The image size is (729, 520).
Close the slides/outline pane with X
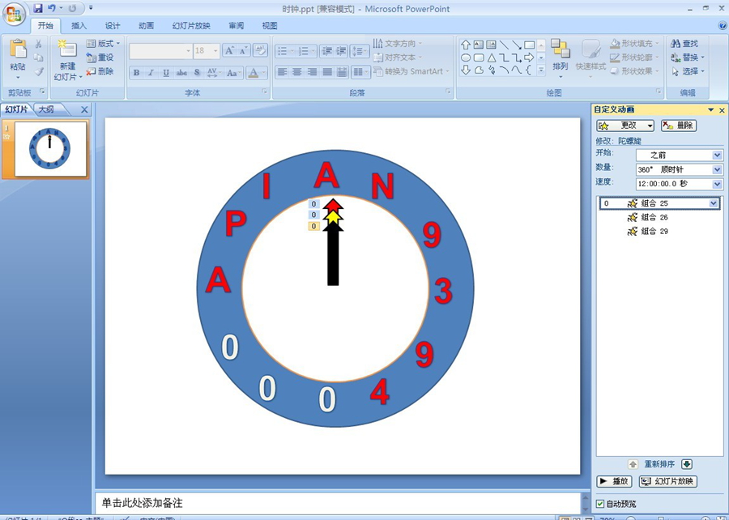84,109
